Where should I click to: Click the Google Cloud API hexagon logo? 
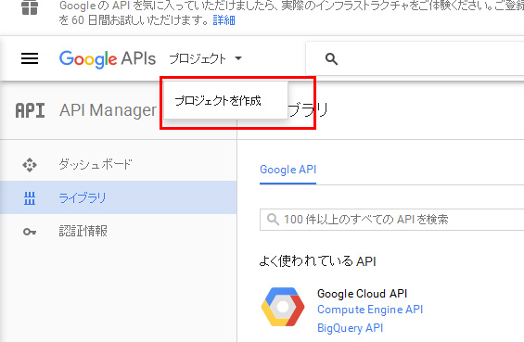(283, 307)
